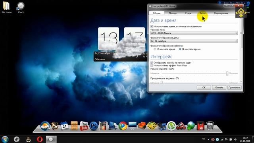Open the htc home folder on desktop
The height and width of the screenshot is (143, 254).
pos(6,8)
